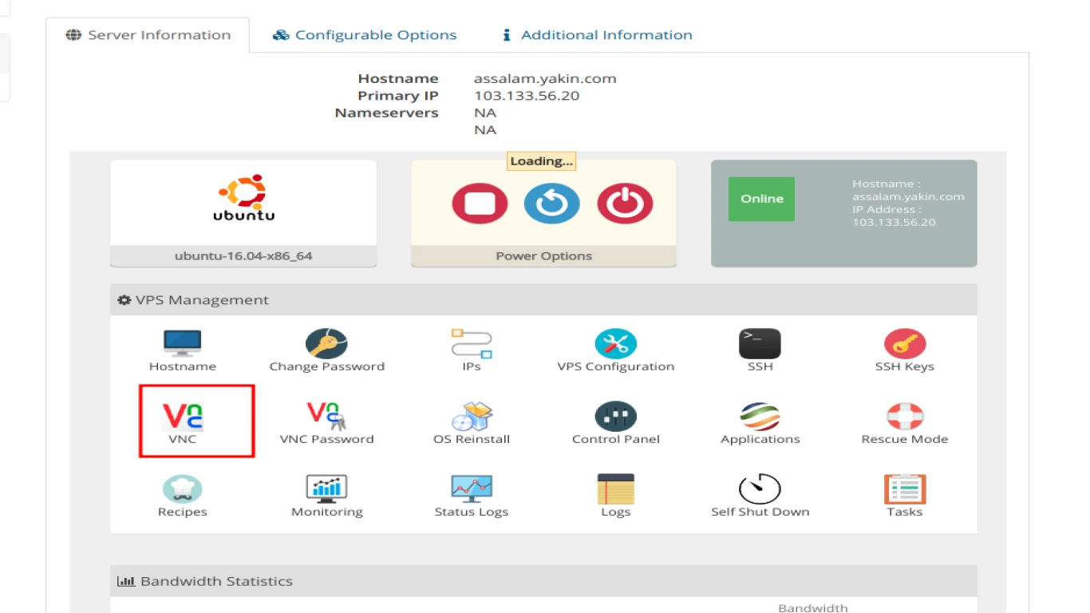Open VPS Configuration tools icon
1090x613 pixels.
click(x=615, y=343)
